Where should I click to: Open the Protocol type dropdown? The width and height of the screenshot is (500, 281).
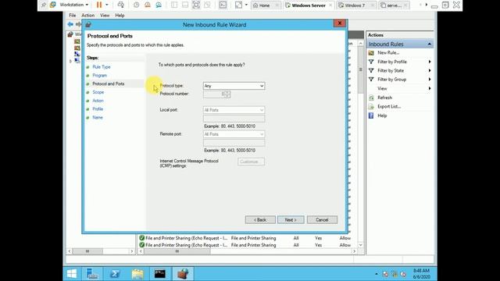coord(234,86)
